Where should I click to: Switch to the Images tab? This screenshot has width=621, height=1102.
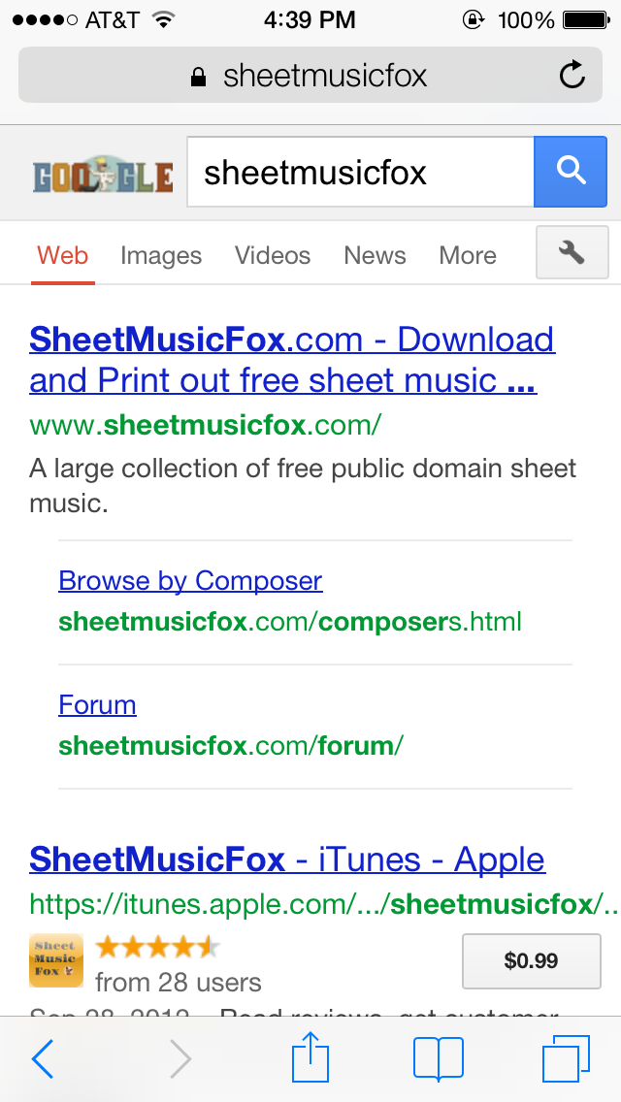(x=161, y=255)
